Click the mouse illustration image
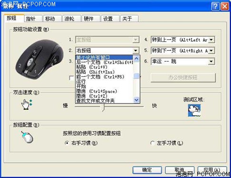This screenshot has width=231, height=178. (x=39, y=59)
